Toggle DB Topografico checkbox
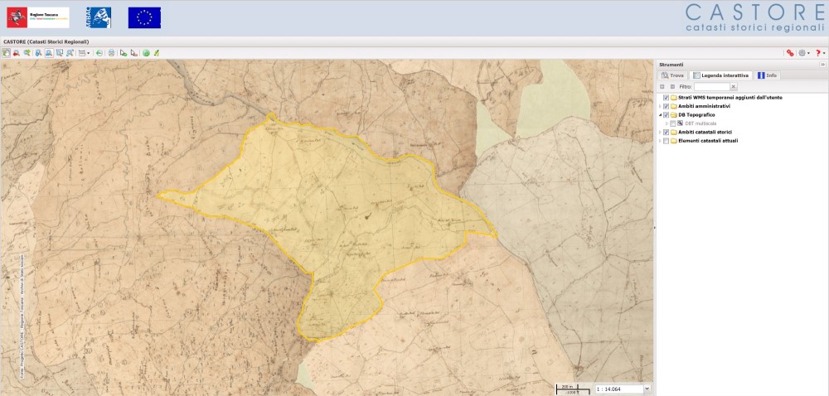829x396 pixels. [x=667, y=114]
